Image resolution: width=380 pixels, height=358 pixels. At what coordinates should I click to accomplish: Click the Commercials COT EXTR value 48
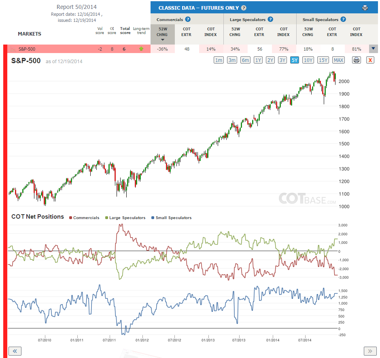point(187,49)
